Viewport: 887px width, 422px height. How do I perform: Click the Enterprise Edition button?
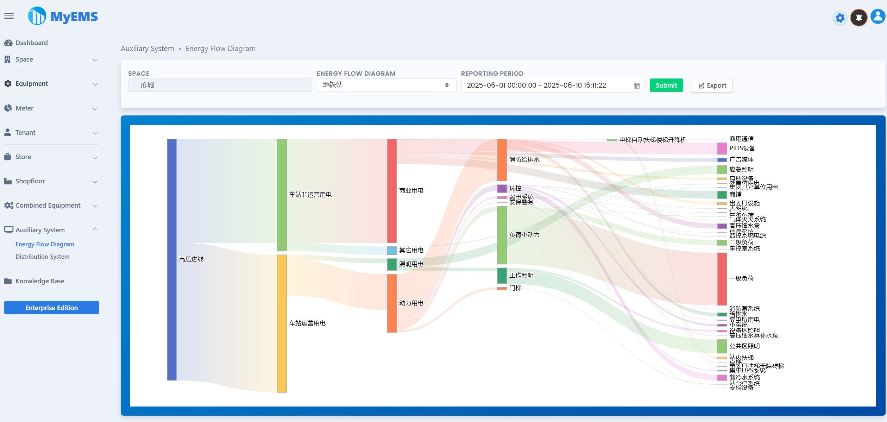51,307
